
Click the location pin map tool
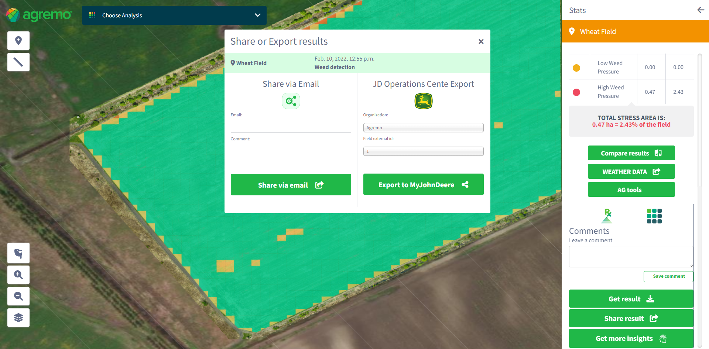18,41
